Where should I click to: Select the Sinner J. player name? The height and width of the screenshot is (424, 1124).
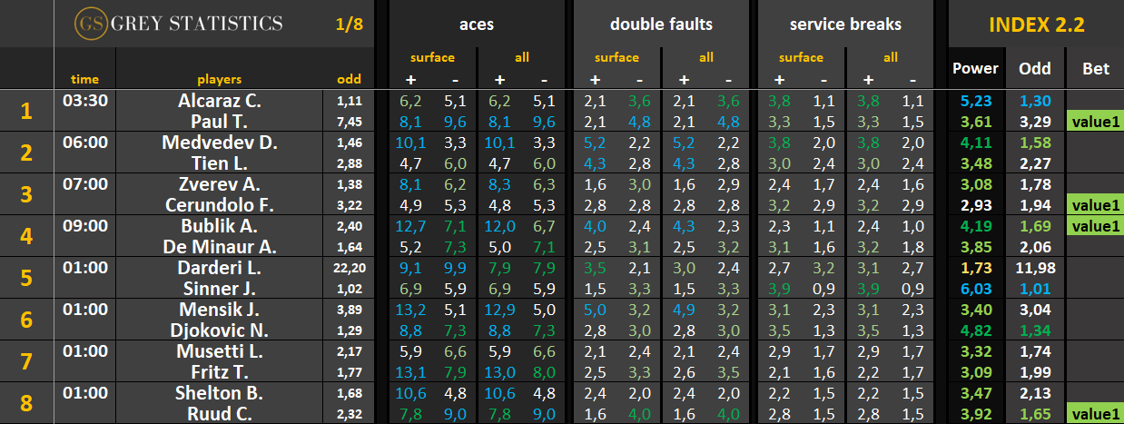[219, 289]
